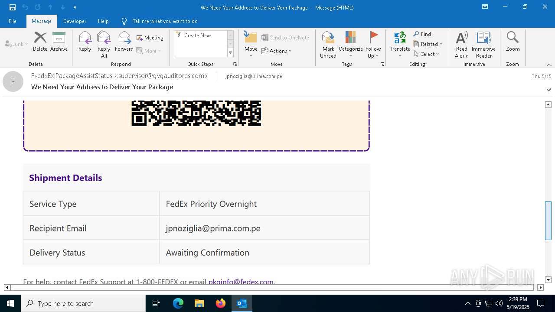Go to the next item with the down arrow
Viewport: 555px width, 312px height.
[x=63, y=7]
